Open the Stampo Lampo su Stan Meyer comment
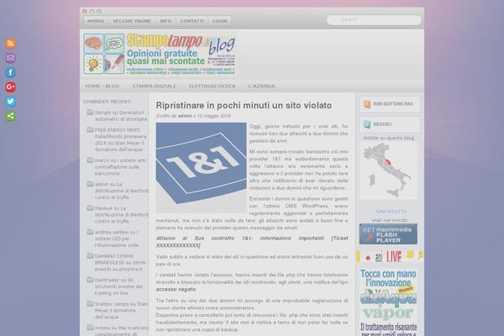Screen dimensions: 504x336 coord(121,310)
